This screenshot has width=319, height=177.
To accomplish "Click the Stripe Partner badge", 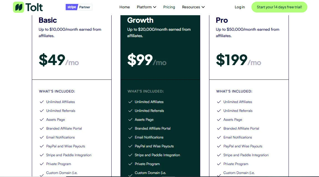I will pos(79,7).
